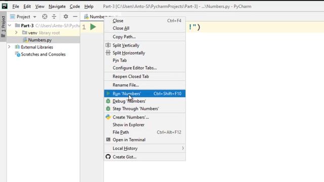Image resolution: width=324 pixels, height=182 pixels.
Task: Open Project panel settings gear
Action: 66,17
